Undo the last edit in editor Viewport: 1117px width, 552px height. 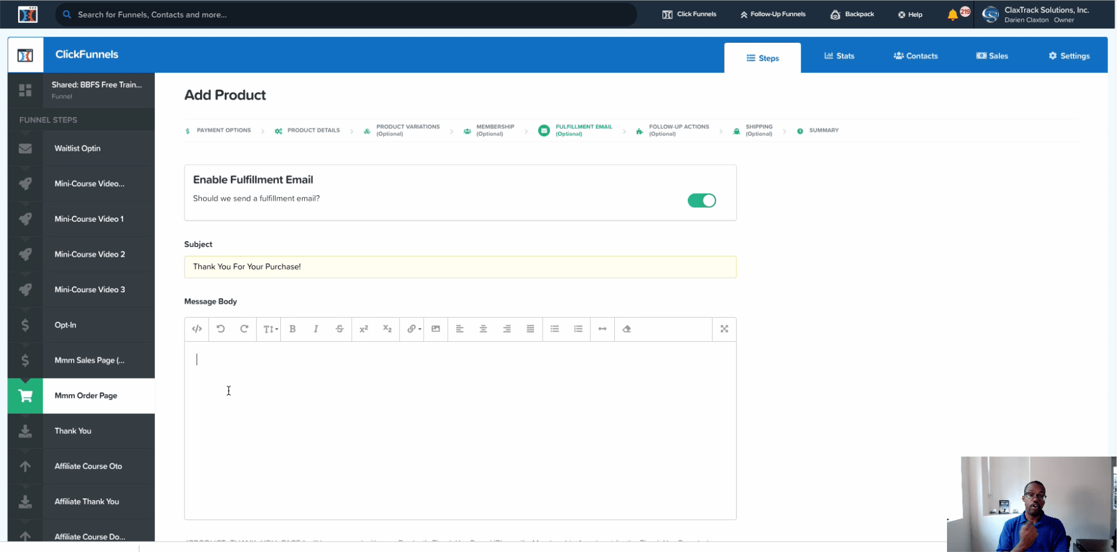pos(221,329)
